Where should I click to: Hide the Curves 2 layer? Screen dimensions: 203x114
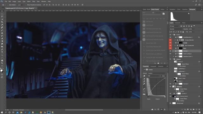coord(170,84)
